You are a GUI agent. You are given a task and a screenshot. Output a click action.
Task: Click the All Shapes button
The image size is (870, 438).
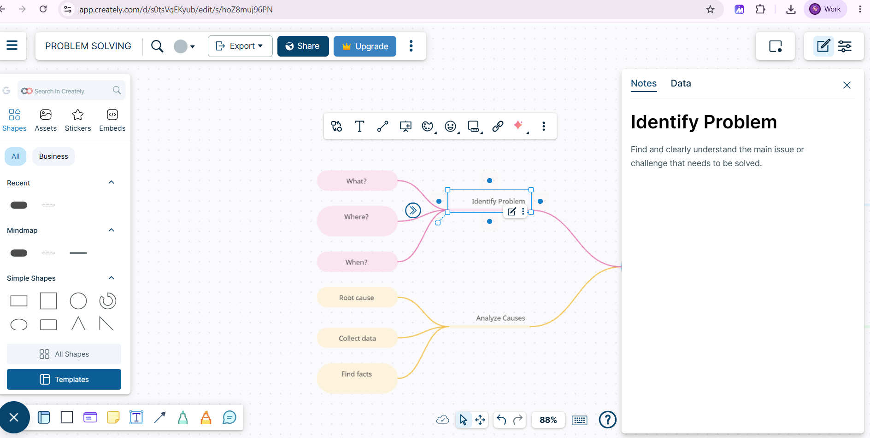click(64, 354)
